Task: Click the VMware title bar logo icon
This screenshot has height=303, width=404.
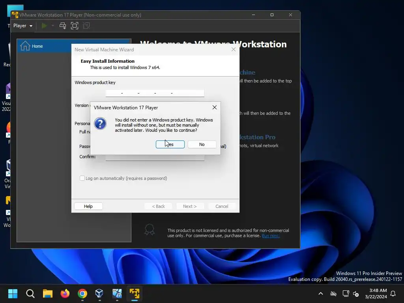Action: 15,15
